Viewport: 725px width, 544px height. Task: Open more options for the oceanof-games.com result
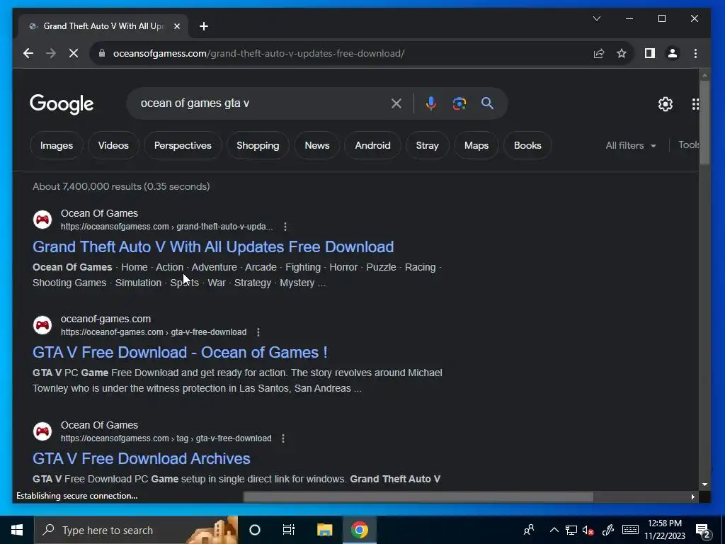[x=258, y=332]
